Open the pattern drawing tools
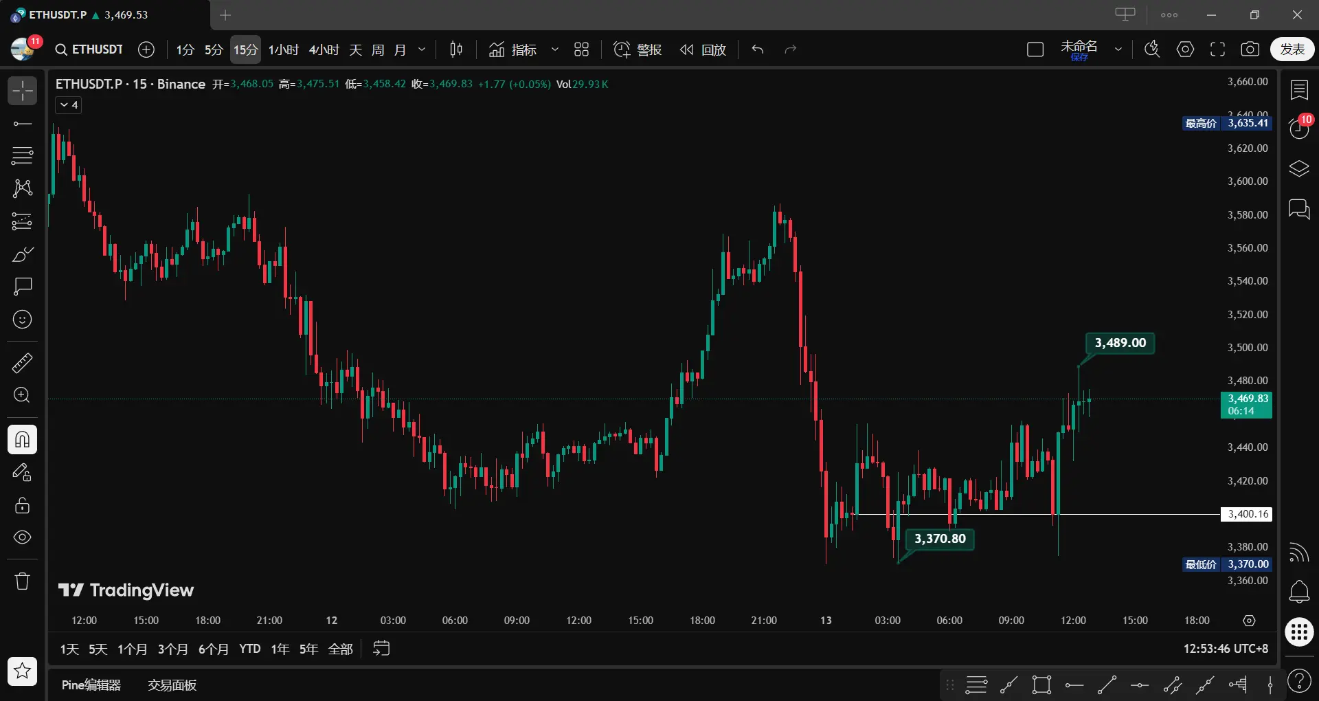This screenshot has width=1319, height=701. coord(22,188)
